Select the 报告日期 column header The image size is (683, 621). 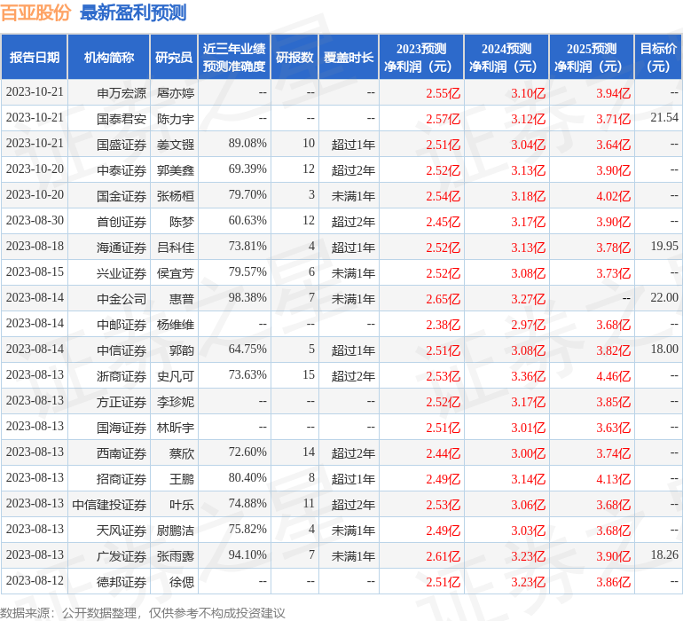pos(35,57)
